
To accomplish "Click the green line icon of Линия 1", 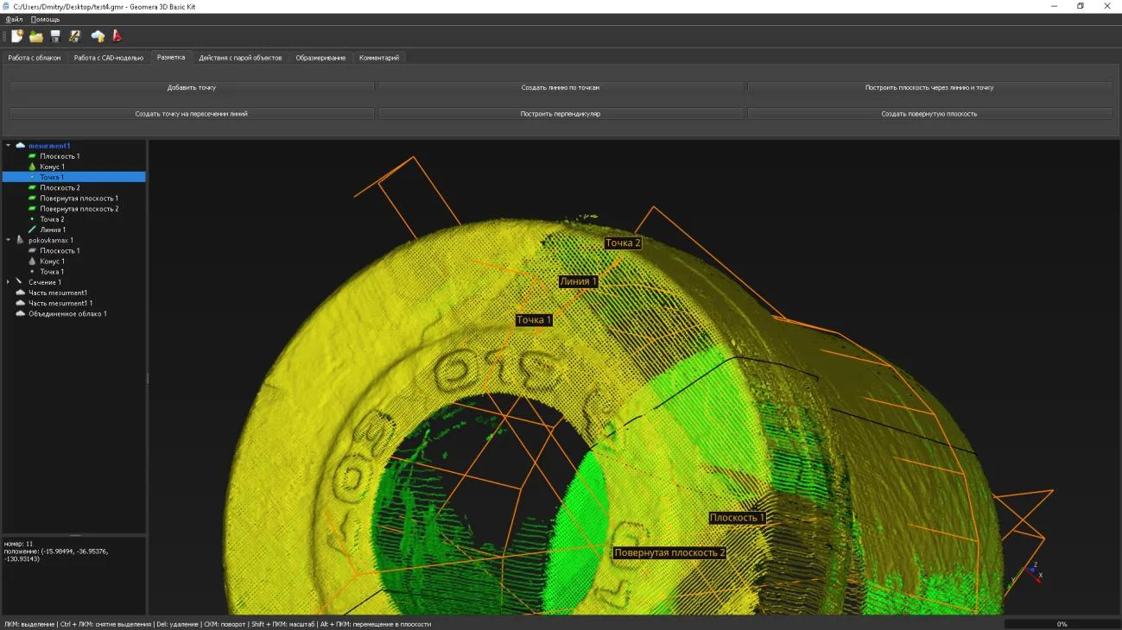I will click(x=33, y=230).
